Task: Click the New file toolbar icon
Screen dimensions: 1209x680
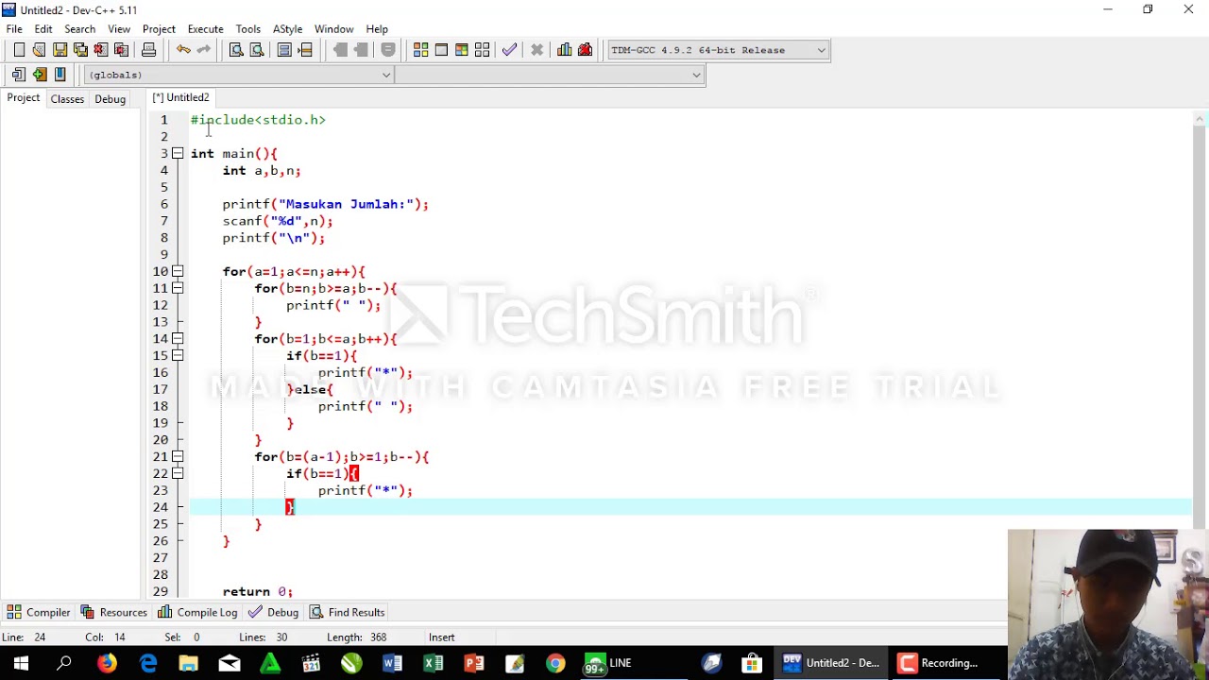Action: [x=19, y=50]
